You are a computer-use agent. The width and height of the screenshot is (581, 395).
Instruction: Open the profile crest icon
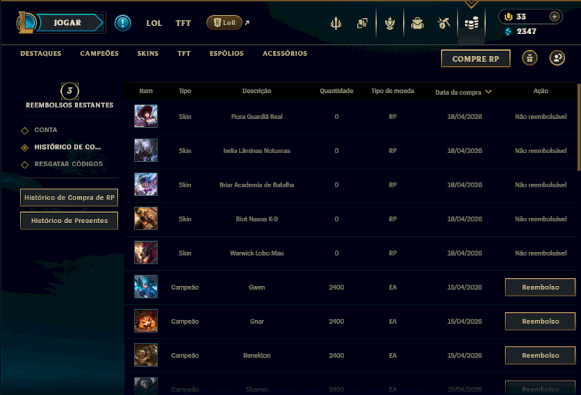coord(389,23)
